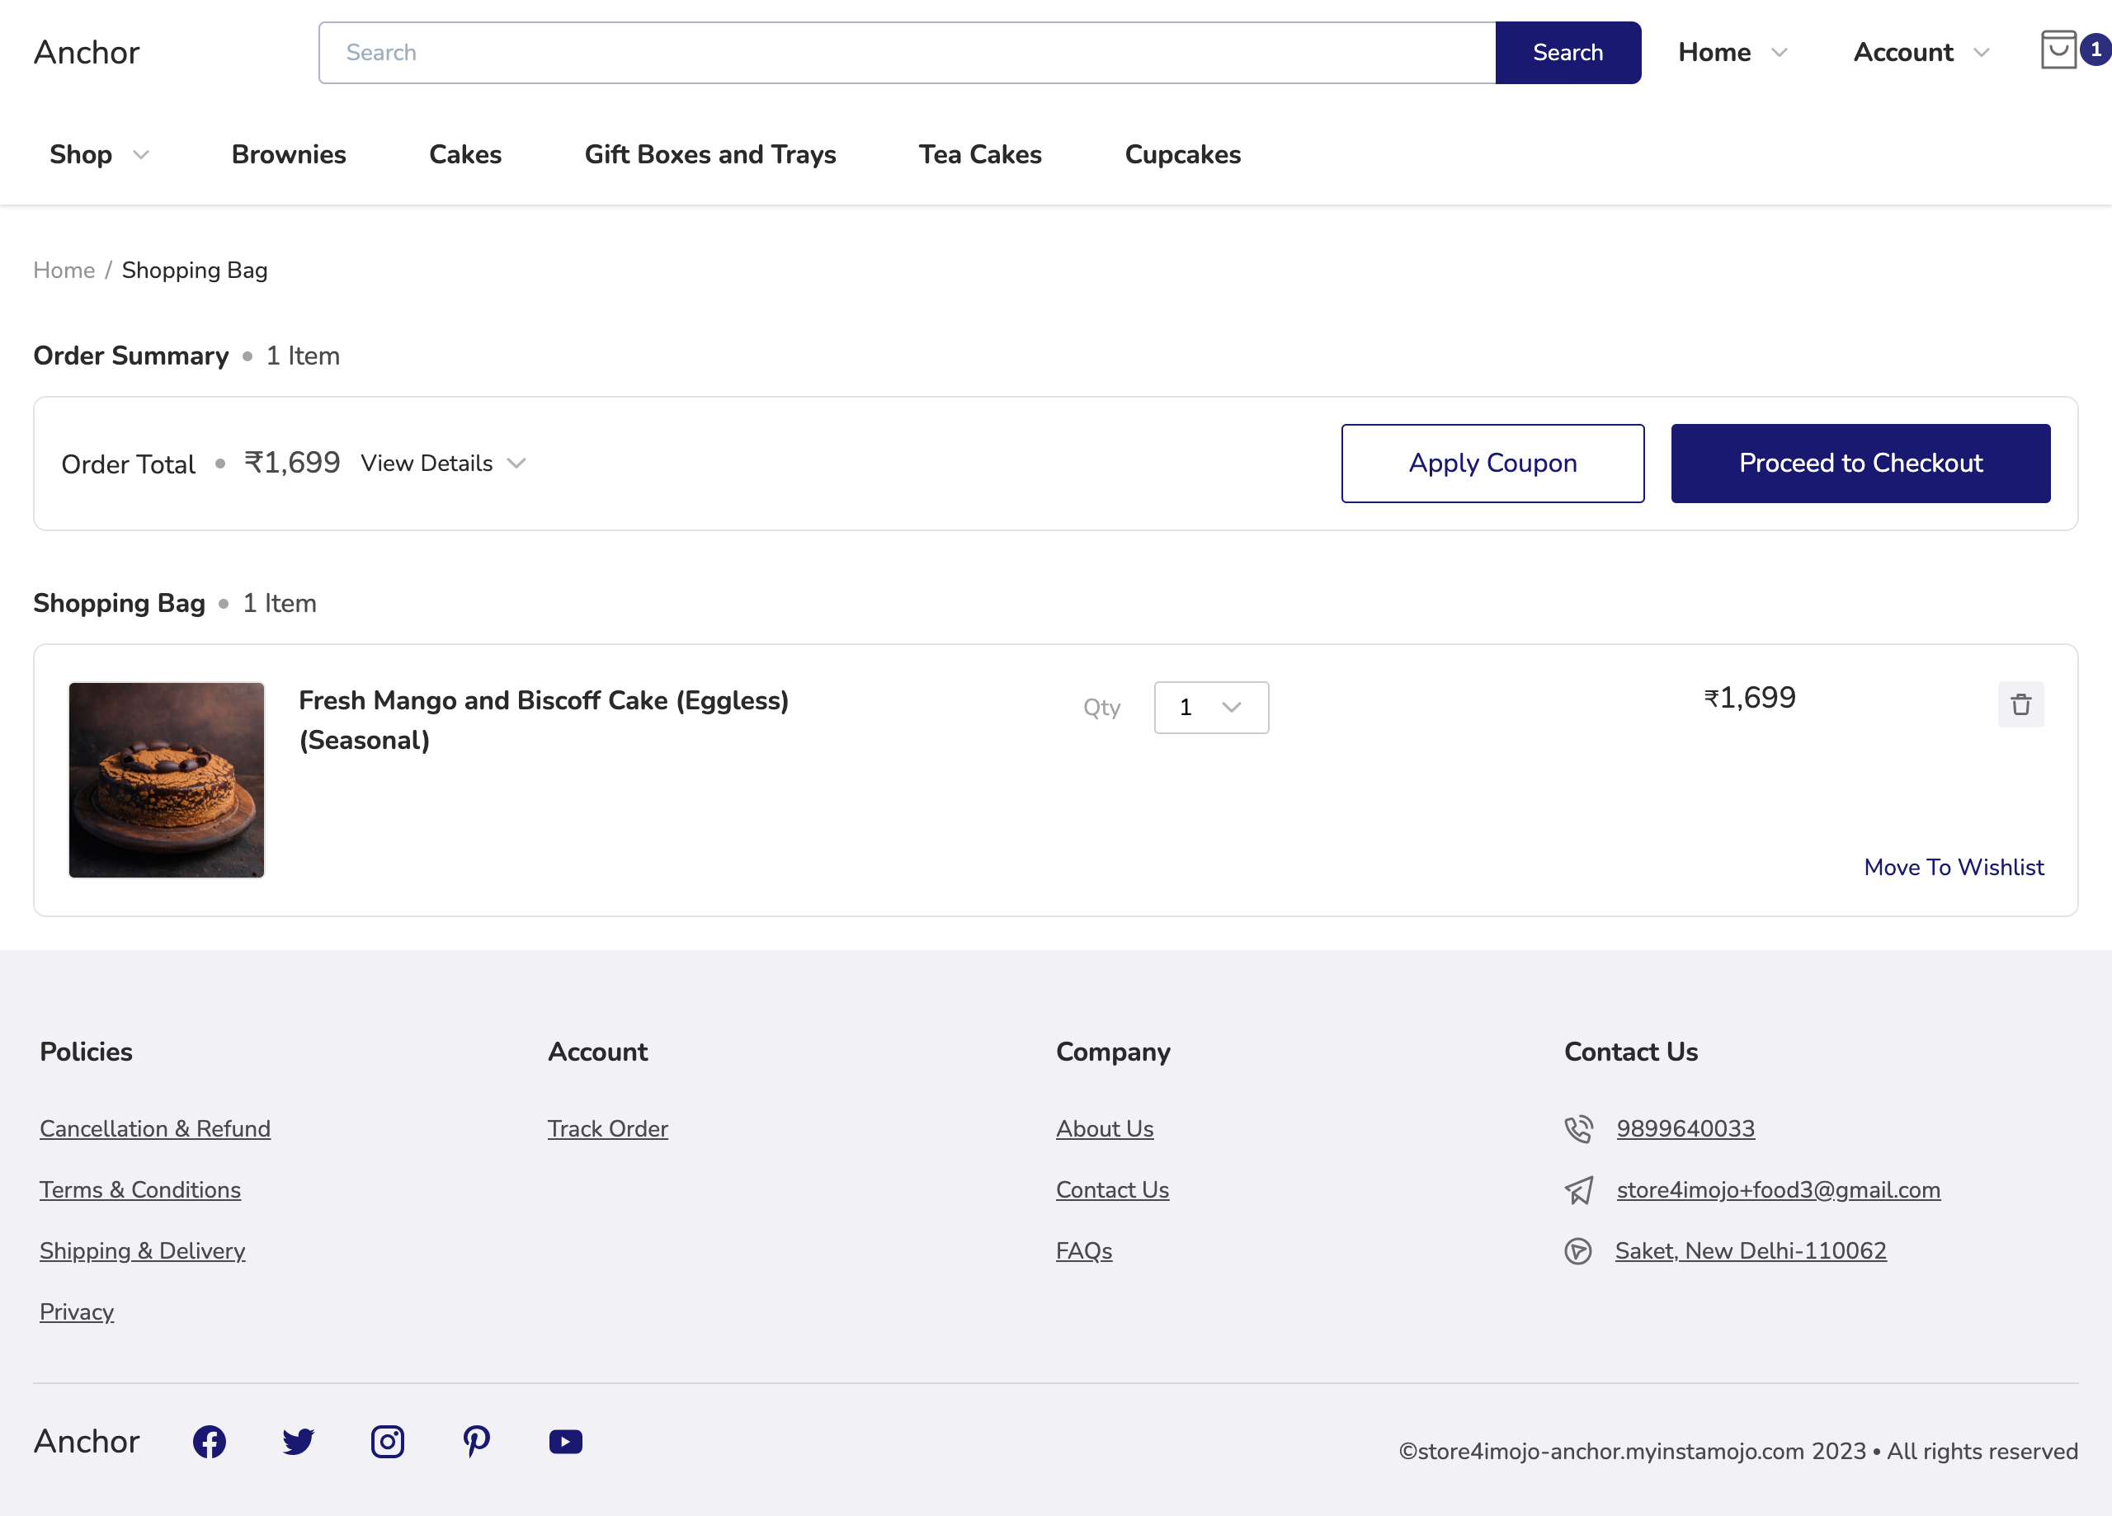Viewport: 2112px width, 1516px height.
Task: Open the Pinterest icon in footer
Action: (x=476, y=1442)
